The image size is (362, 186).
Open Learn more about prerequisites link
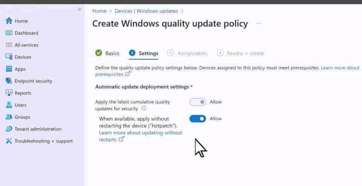coord(228,71)
